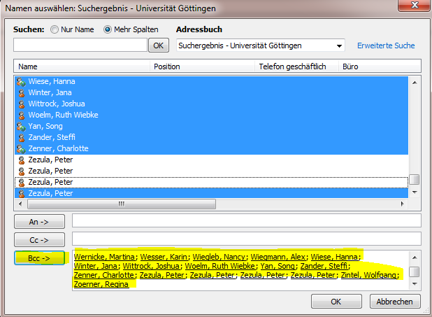Select the Mehr Spalten radio option

108,30
